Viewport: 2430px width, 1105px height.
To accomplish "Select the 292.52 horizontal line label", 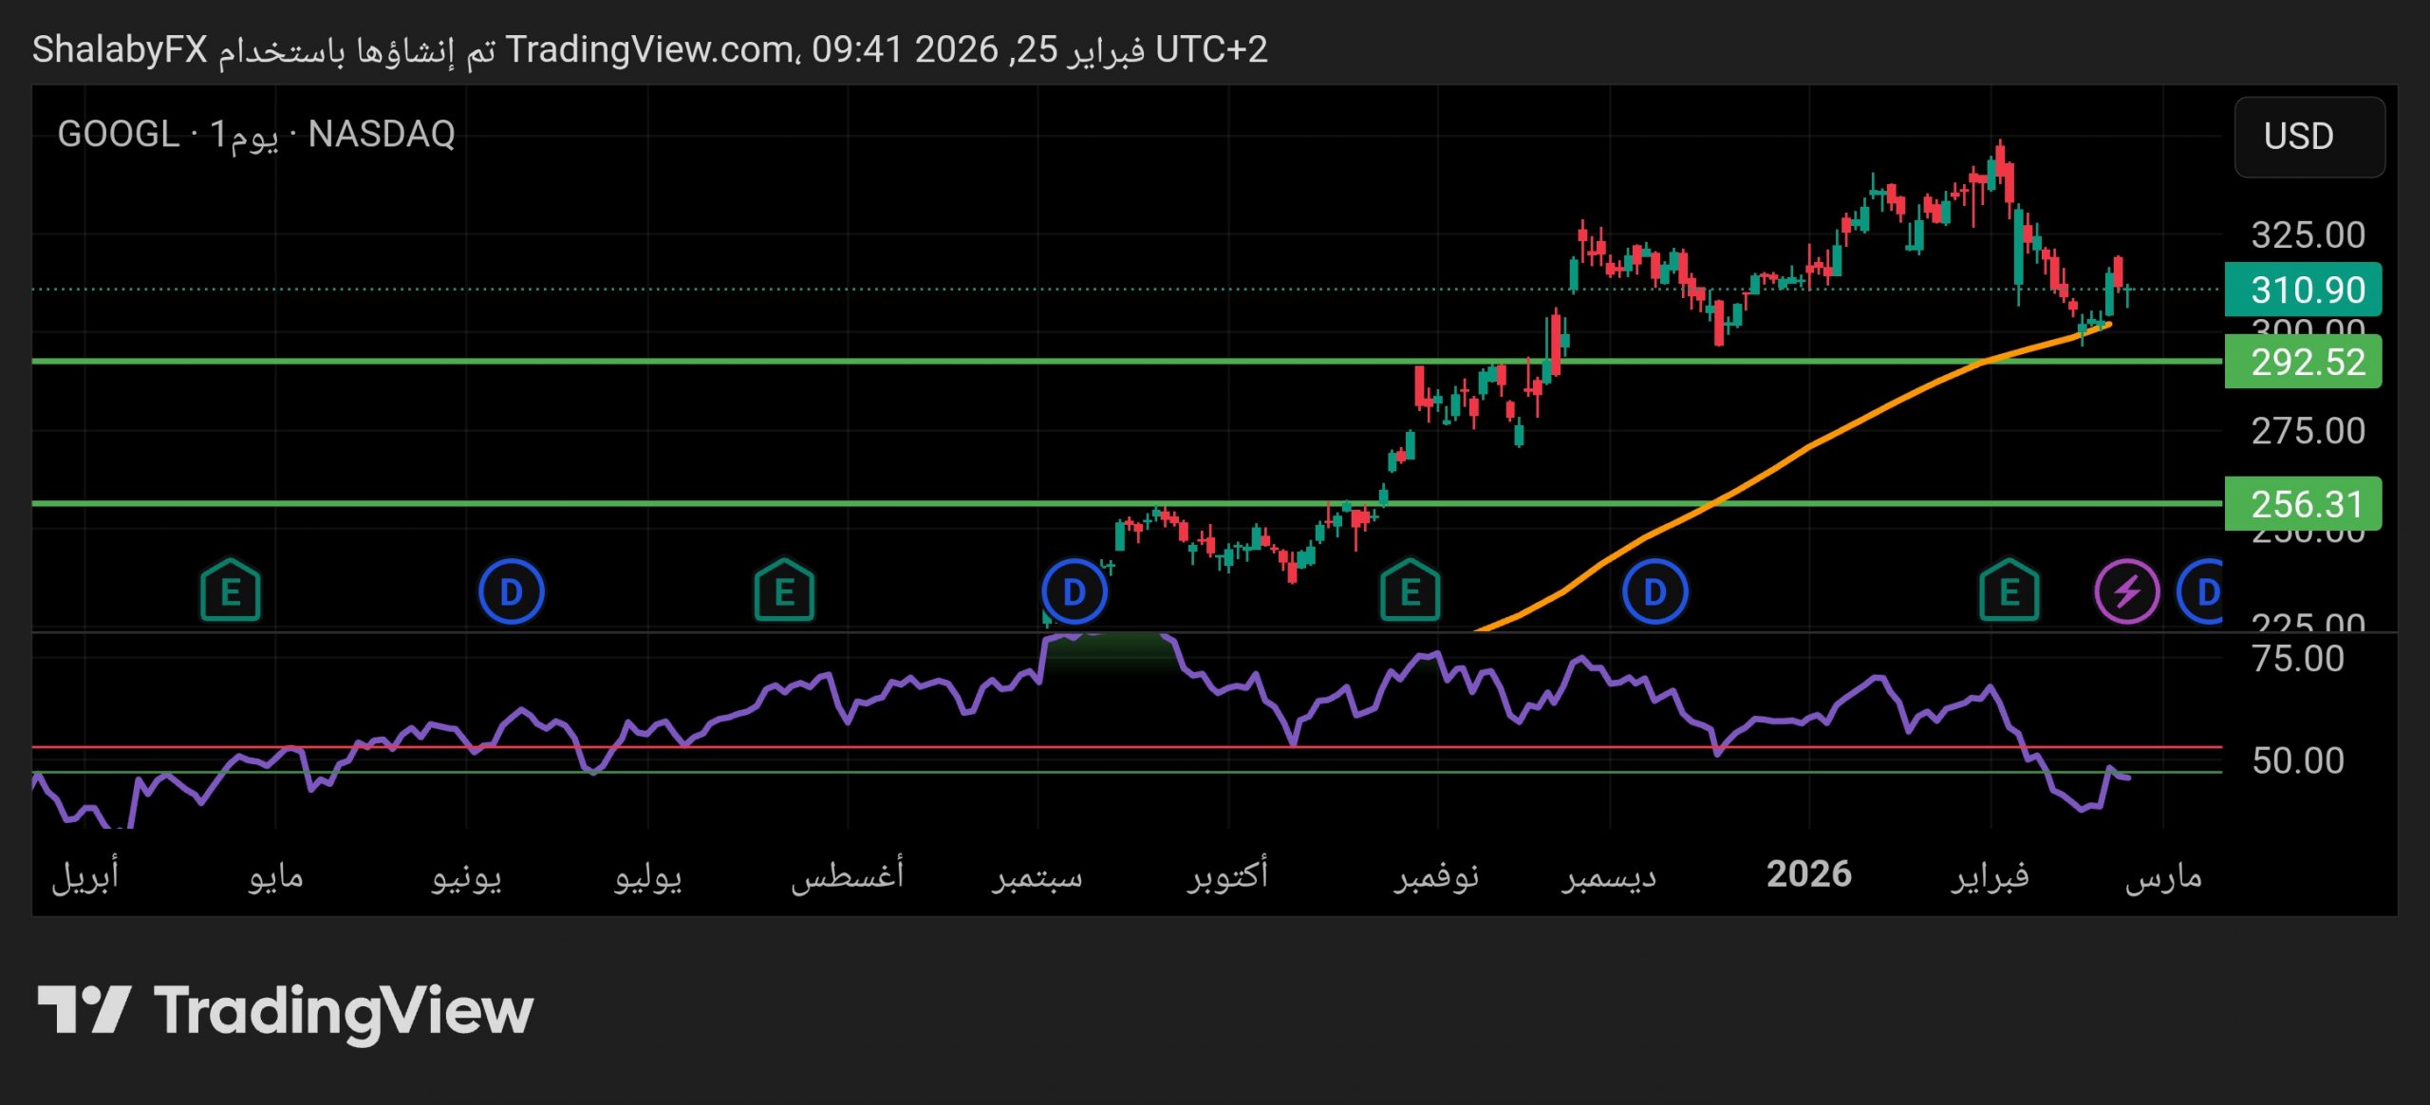I will tap(2303, 362).
